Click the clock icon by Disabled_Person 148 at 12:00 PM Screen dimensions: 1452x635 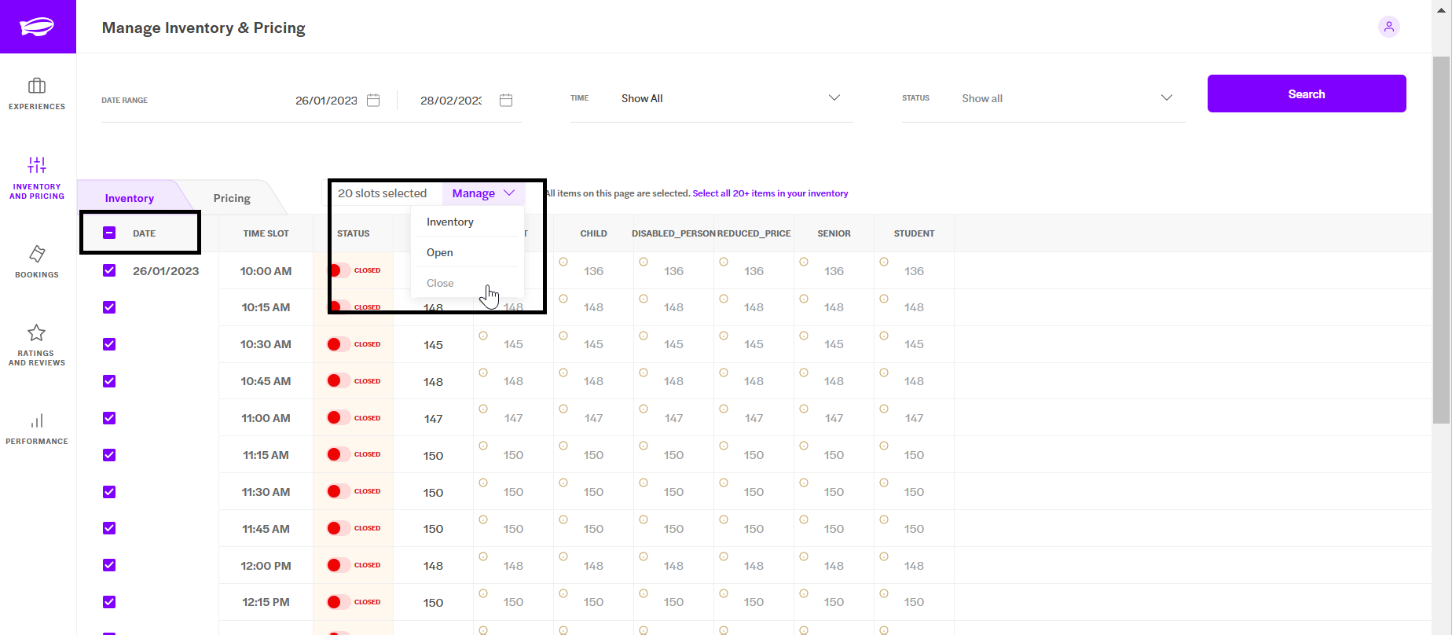point(643,556)
